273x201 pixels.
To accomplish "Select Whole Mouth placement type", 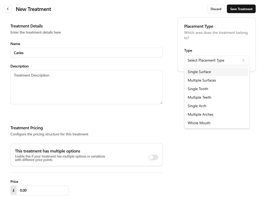I will pos(199,123).
